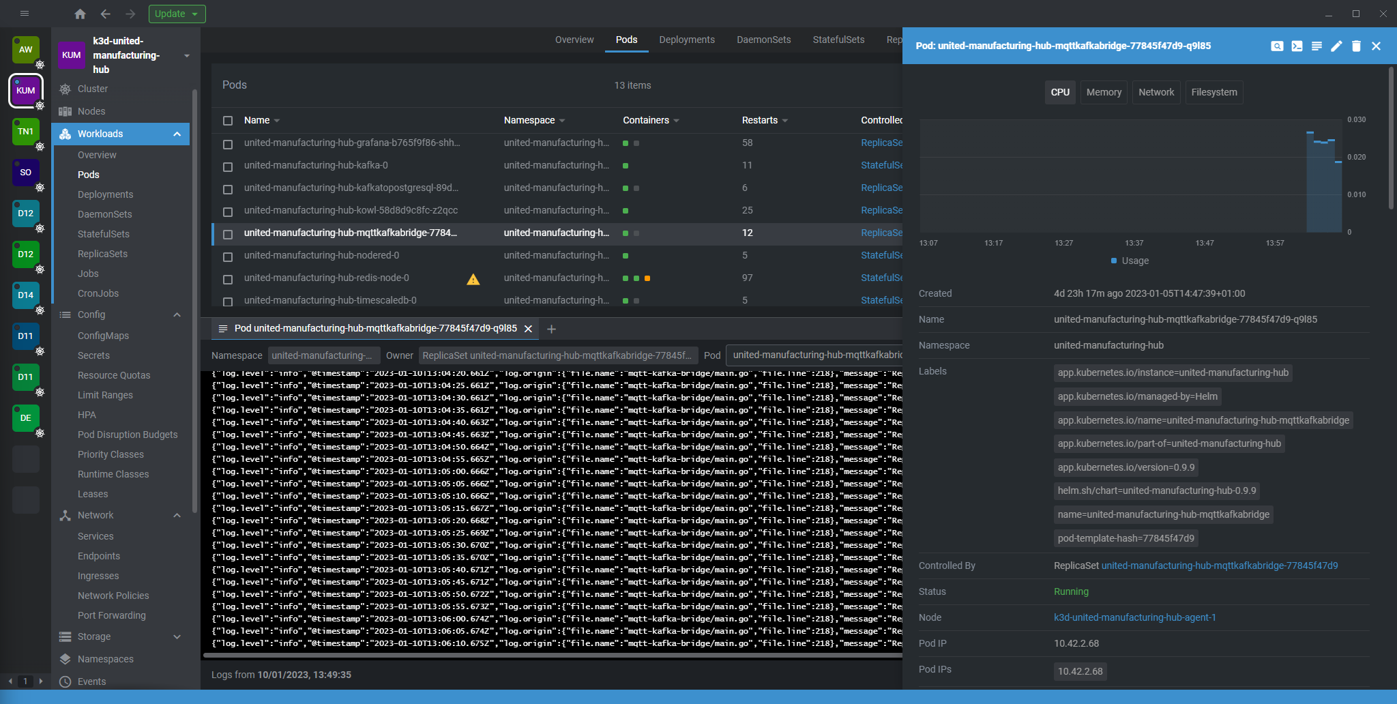Switch to the TN1 cluster icon
The width and height of the screenshot is (1397, 704).
point(25,132)
